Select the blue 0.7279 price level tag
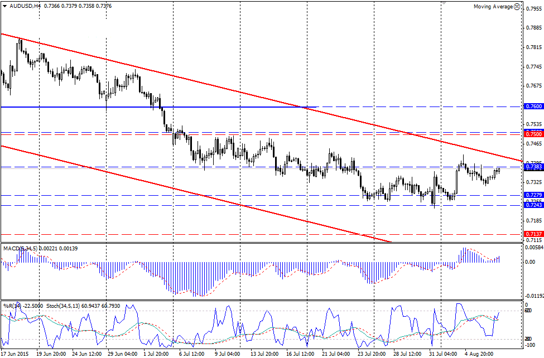 (533, 195)
